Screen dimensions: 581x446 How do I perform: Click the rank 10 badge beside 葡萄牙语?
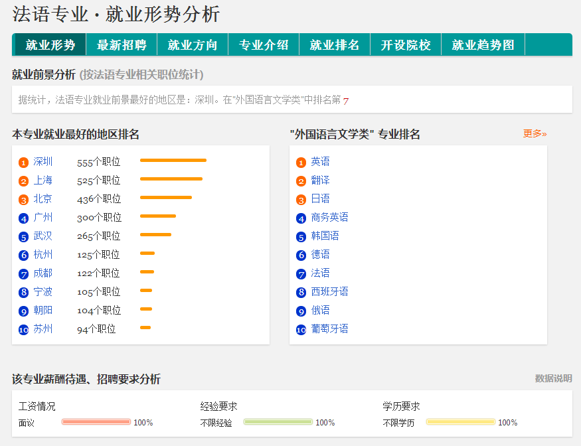point(301,330)
